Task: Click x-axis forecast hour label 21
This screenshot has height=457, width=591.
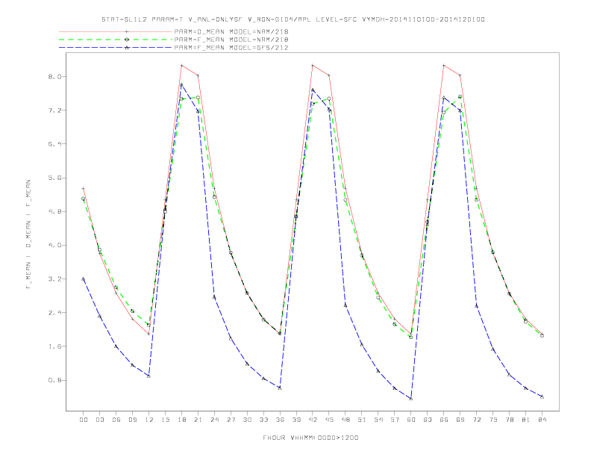Action: pyautogui.click(x=198, y=420)
